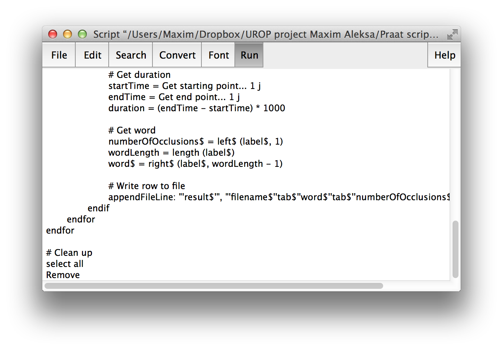503x350 pixels.
Task: Open the Search menu
Action: click(131, 55)
